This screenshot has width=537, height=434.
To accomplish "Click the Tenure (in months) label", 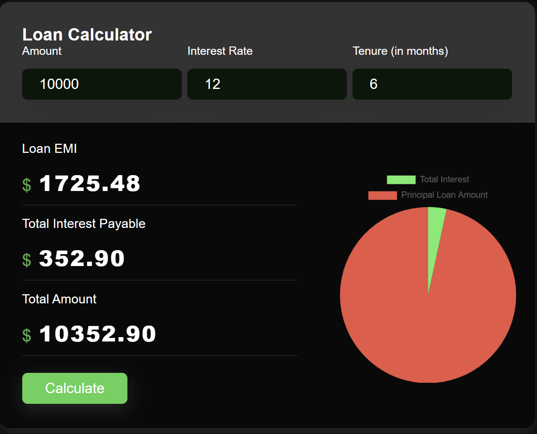I will point(400,51).
